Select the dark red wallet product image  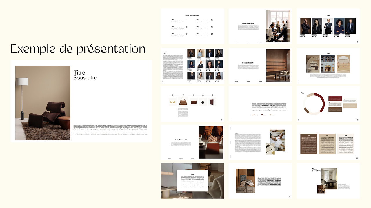pos(194,102)
